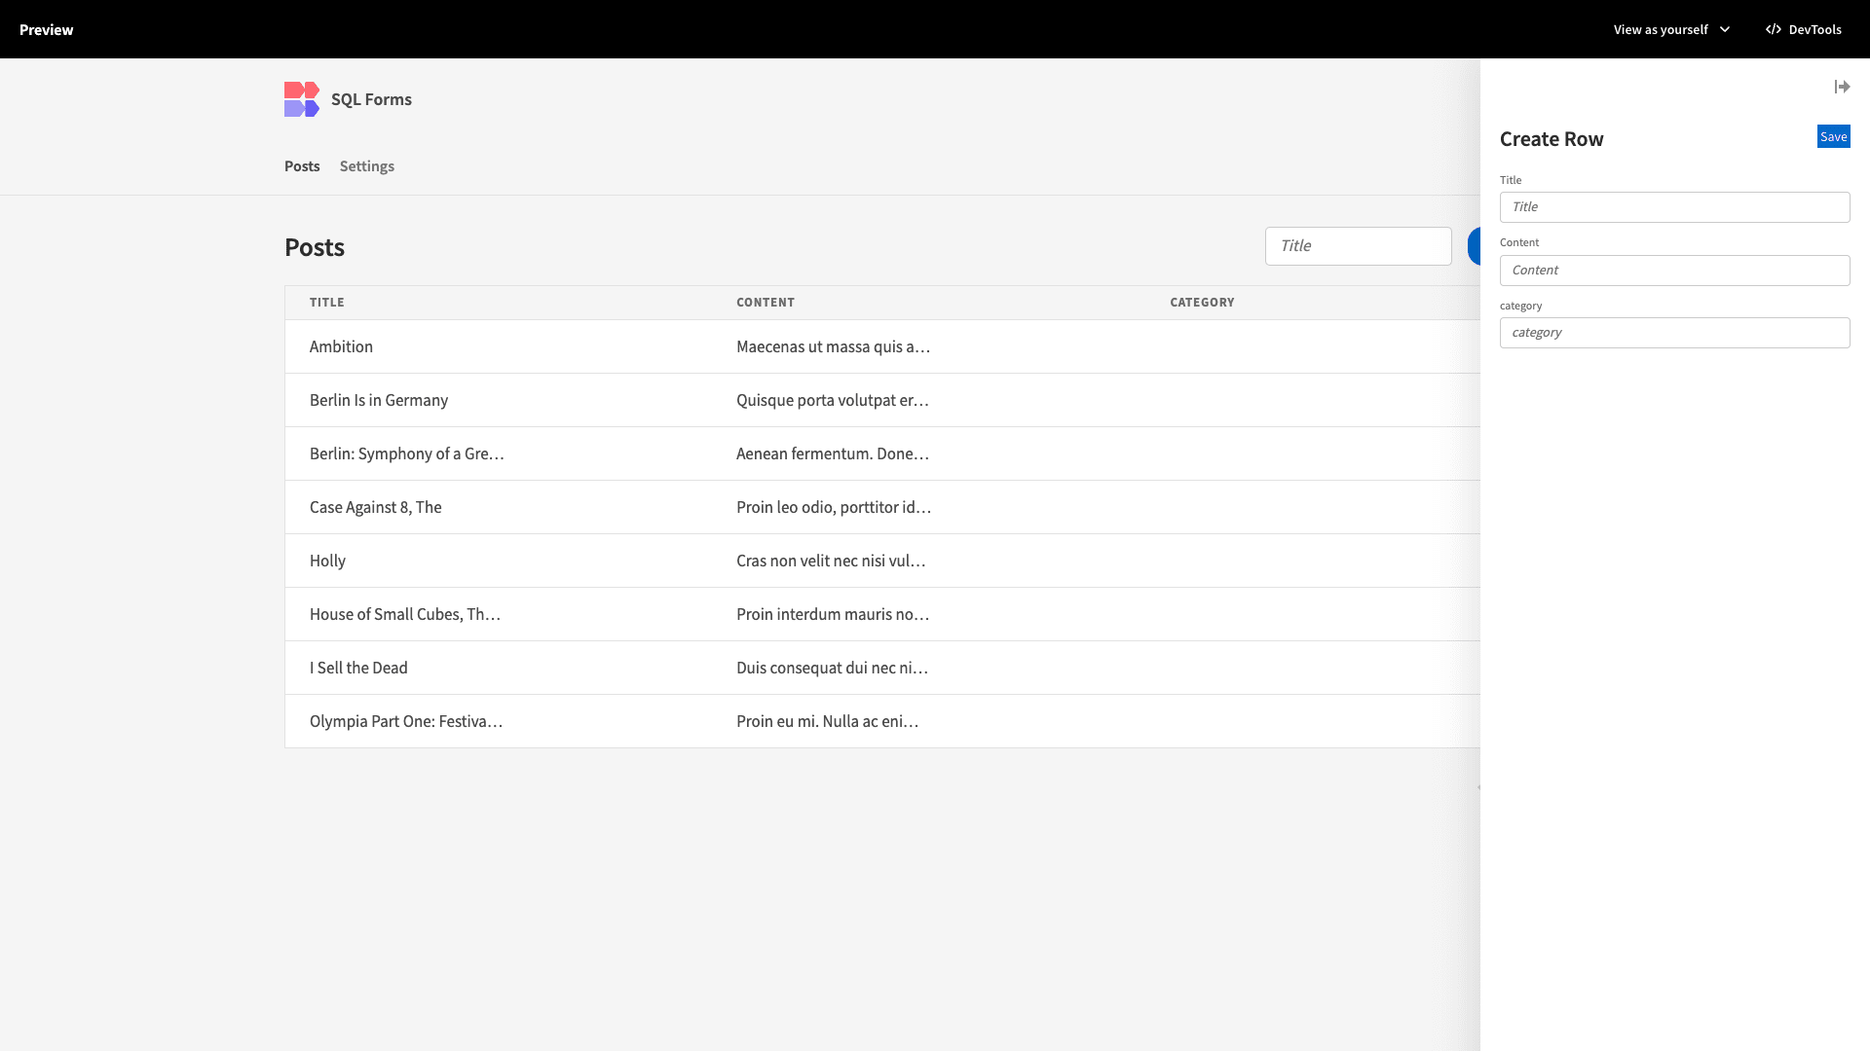Focus the Content field in Create Row

tap(1674, 271)
